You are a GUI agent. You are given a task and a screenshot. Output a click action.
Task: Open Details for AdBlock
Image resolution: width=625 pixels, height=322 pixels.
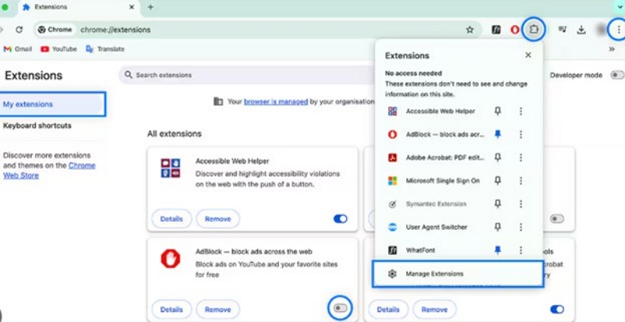click(171, 309)
